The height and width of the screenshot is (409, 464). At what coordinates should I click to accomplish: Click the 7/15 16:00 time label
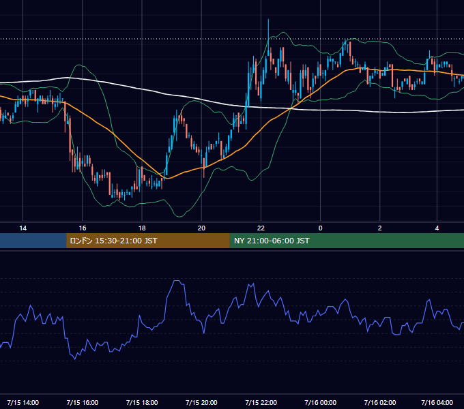click(83, 402)
